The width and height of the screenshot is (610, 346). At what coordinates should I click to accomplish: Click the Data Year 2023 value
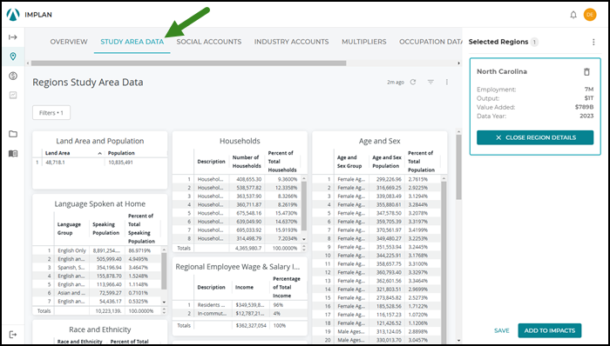[586, 116]
